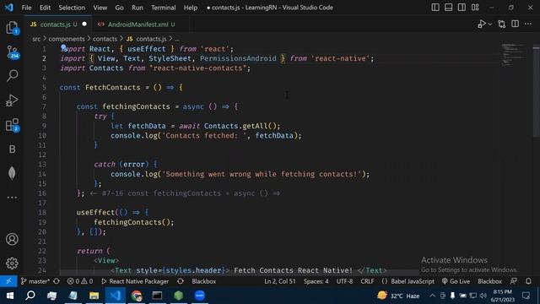Image resolution: width=540 pixels, height=304 pixels.
Task: Open the Terminal menu
Action: [163, 8]
